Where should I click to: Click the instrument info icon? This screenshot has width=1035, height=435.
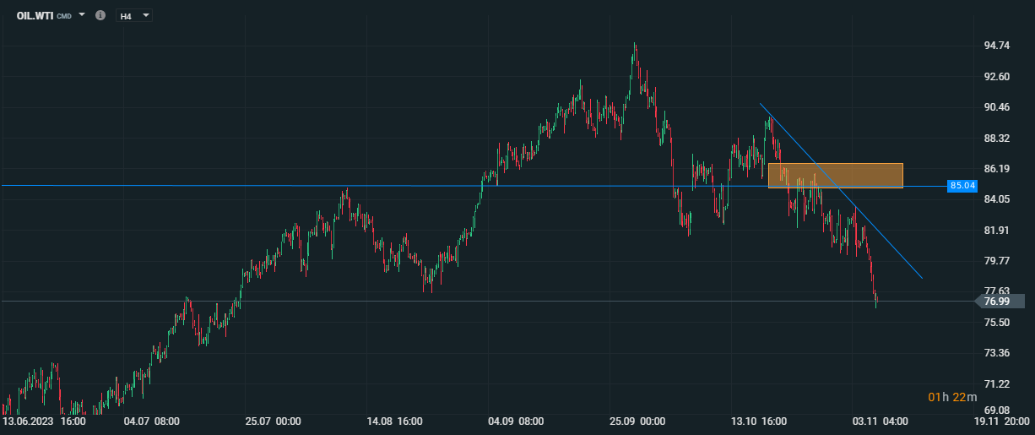click(100, 15)
